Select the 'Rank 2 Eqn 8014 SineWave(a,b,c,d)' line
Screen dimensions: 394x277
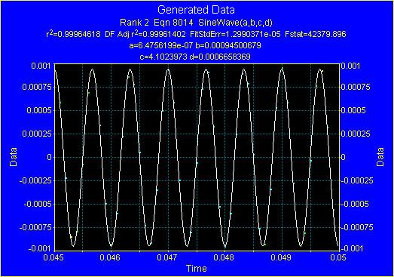(196, 23)
